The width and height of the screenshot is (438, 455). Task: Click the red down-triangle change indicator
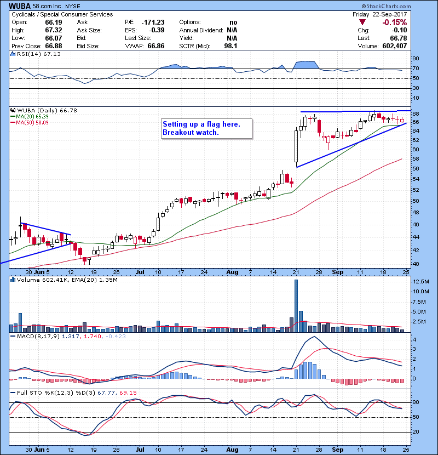[362, 22]
